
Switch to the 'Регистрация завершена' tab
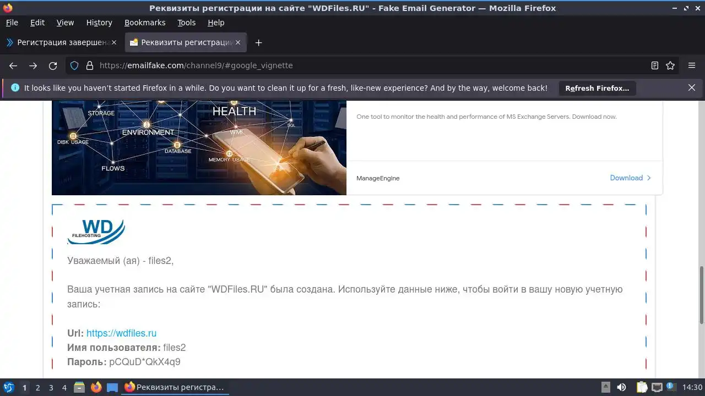pos(61,42)
